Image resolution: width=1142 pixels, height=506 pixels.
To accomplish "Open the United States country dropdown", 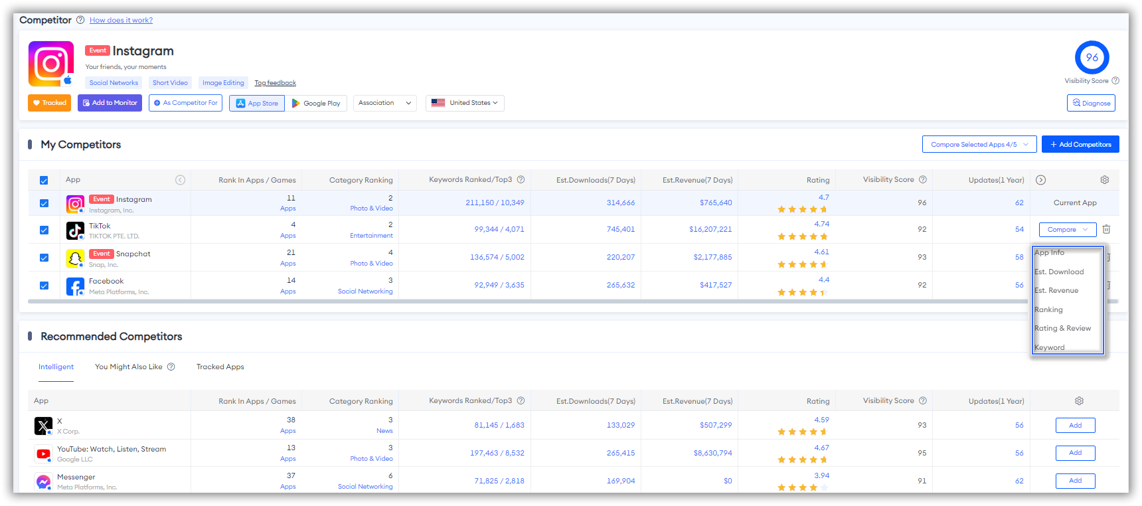I will (x=465, y=103).
